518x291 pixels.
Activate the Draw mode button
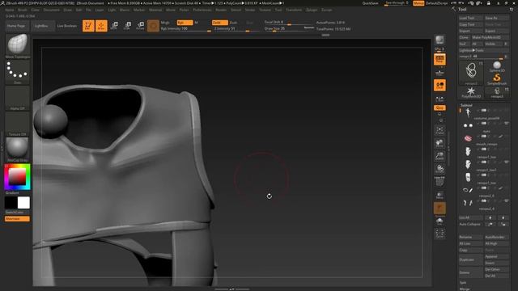101,26
